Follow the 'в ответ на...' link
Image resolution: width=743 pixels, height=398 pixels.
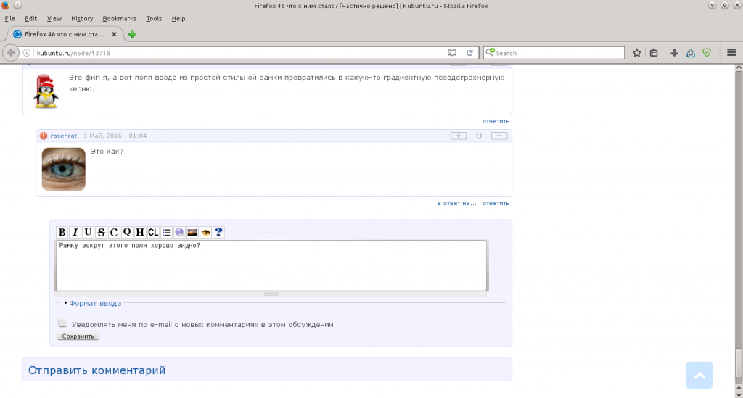click(x=456, y=203)
